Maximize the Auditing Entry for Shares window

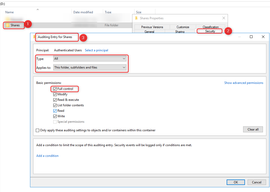[251, 37]
